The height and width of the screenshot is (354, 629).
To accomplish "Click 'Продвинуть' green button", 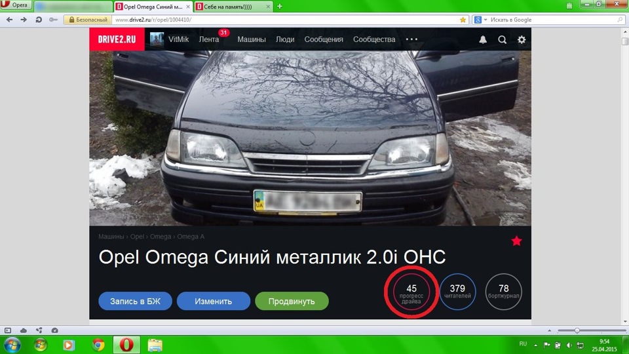I will tap(292, 301).
